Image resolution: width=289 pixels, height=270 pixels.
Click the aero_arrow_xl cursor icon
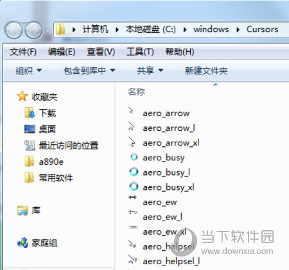pos(132,142)
